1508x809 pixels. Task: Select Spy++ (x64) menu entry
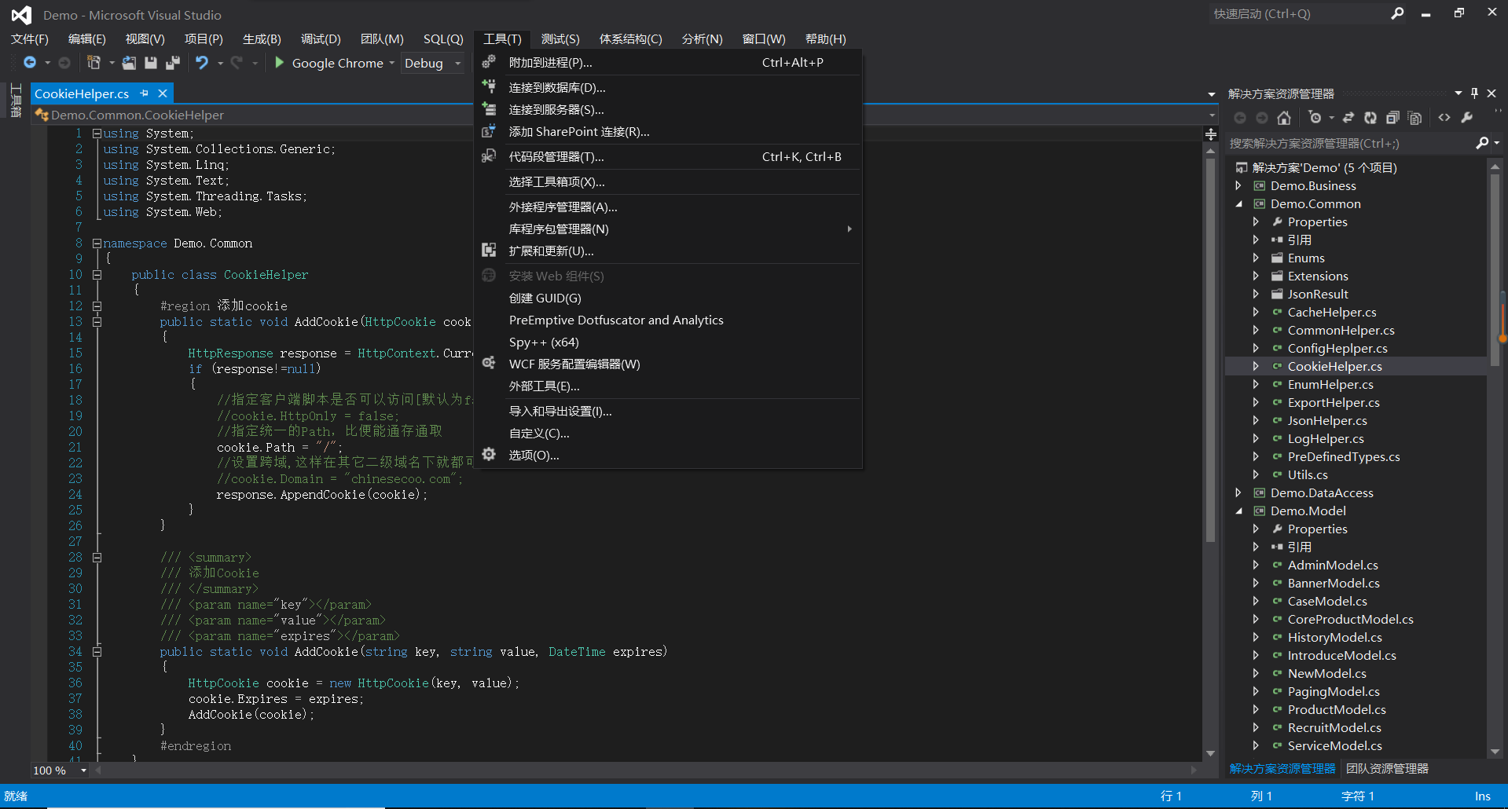tap(668, 342)
